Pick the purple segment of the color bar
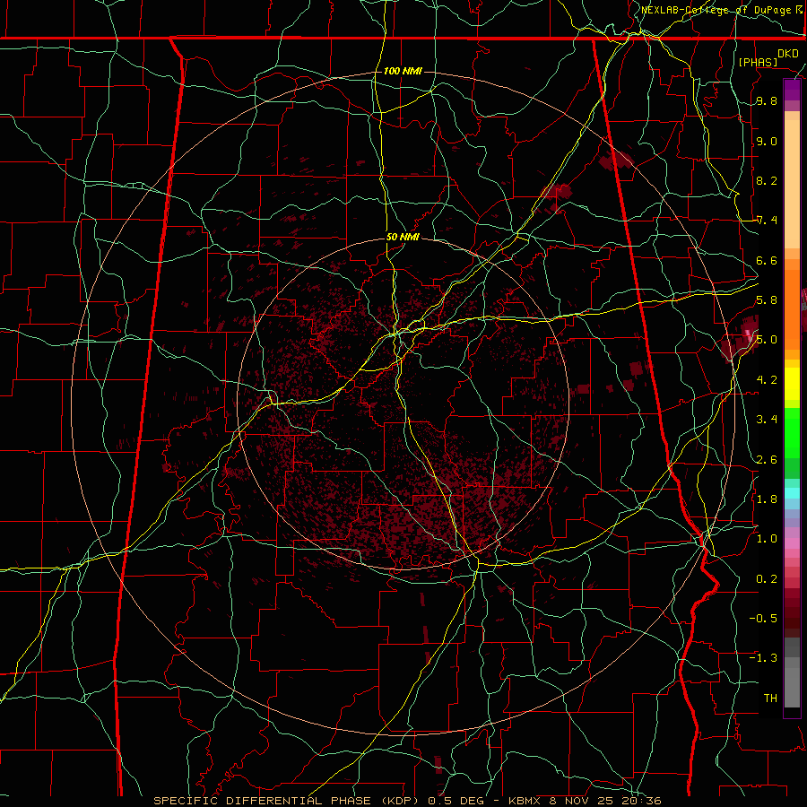Screen dimensions: 807x807 click(x=792, y=90)
